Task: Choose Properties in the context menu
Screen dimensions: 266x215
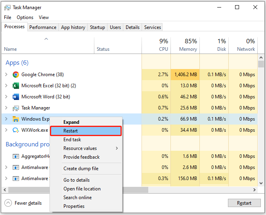Action: (86, 206)
